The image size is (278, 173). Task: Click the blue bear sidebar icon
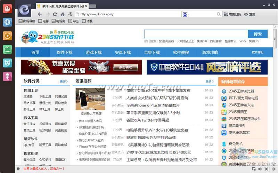(7, 63)
